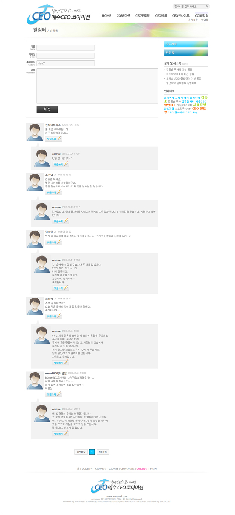Click the 확인 submit button
235x515 pixels.
(x=47, y=109)
